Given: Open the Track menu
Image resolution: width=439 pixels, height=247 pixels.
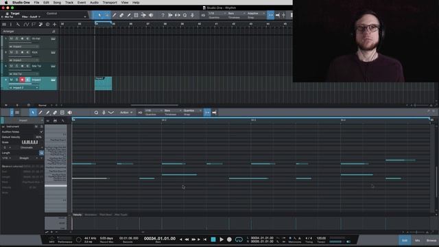Looking at the screenshot, I should coord(69,3).
